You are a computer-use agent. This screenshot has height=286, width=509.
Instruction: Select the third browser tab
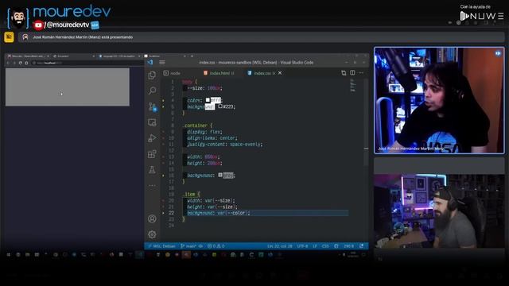click(119, 56)
